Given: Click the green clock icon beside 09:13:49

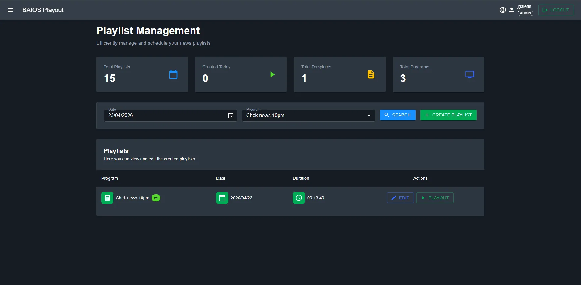Looking at the screenshot, I should (299, 198).
